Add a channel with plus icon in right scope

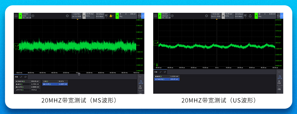click(172, 16)
